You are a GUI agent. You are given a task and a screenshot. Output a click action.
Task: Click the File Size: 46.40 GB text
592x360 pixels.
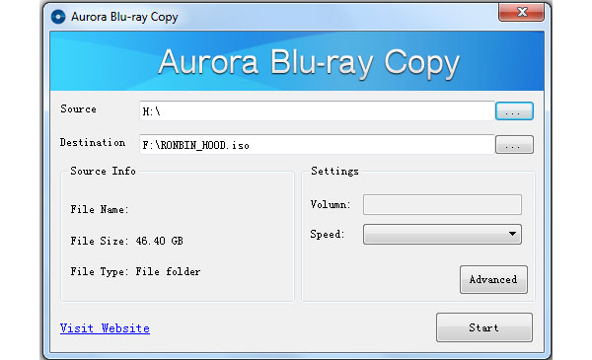coord(127,241)
